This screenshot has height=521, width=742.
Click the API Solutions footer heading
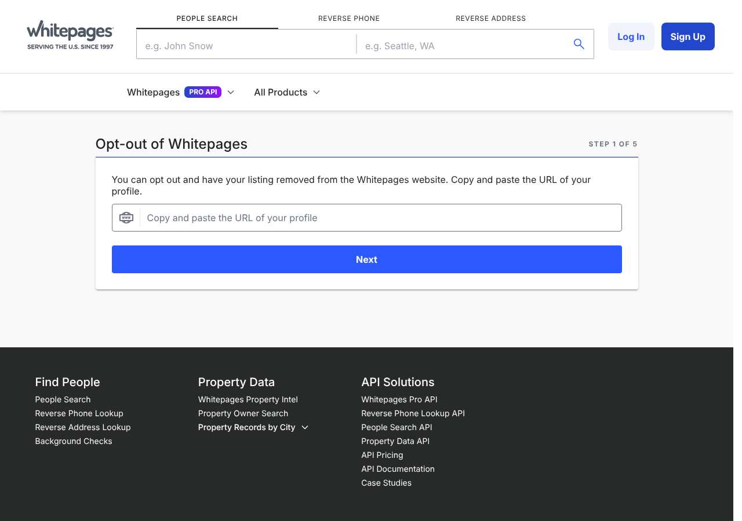click(x=398, y=382)
